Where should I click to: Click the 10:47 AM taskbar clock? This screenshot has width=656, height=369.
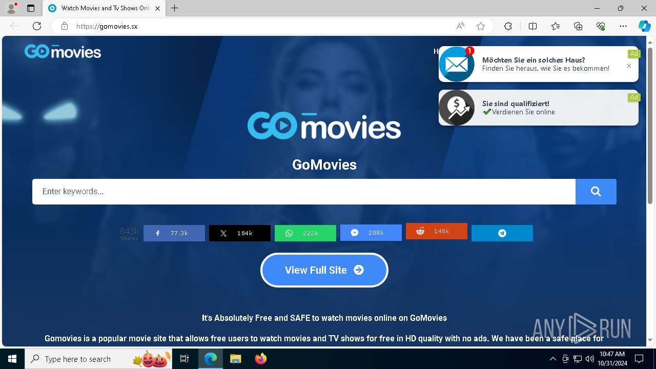pyautogui.click(x=612, y=359)
